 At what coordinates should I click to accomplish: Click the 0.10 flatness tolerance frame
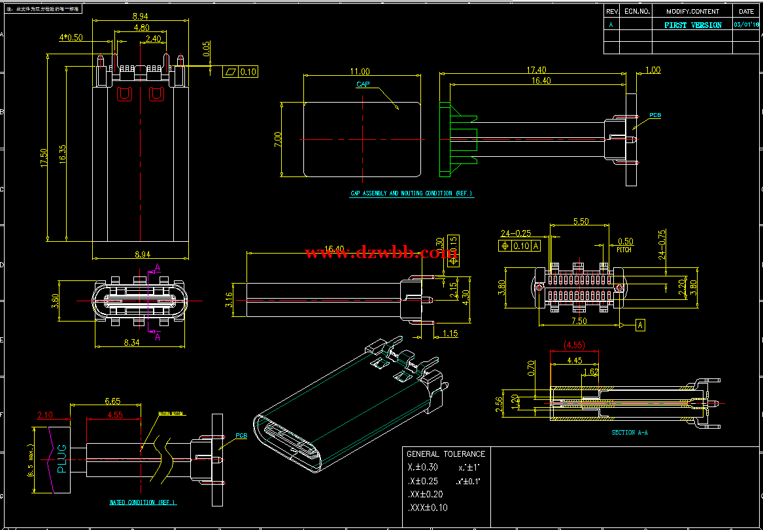tap(240, 72)
